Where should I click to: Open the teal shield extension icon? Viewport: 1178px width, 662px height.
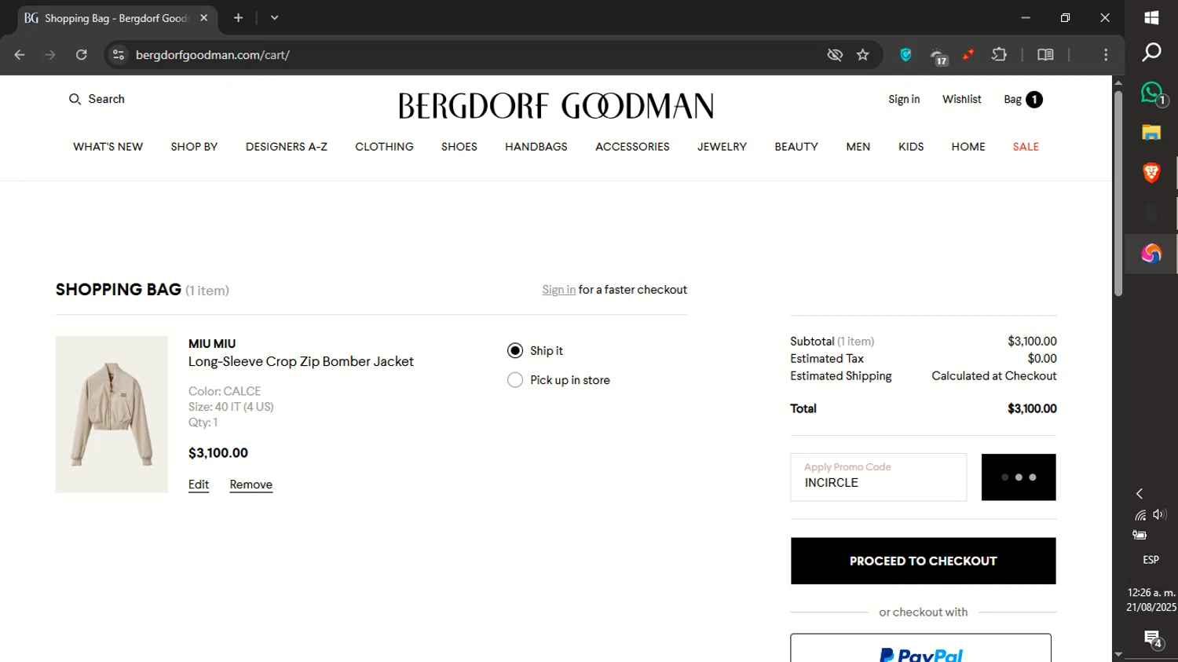[905, 55]
